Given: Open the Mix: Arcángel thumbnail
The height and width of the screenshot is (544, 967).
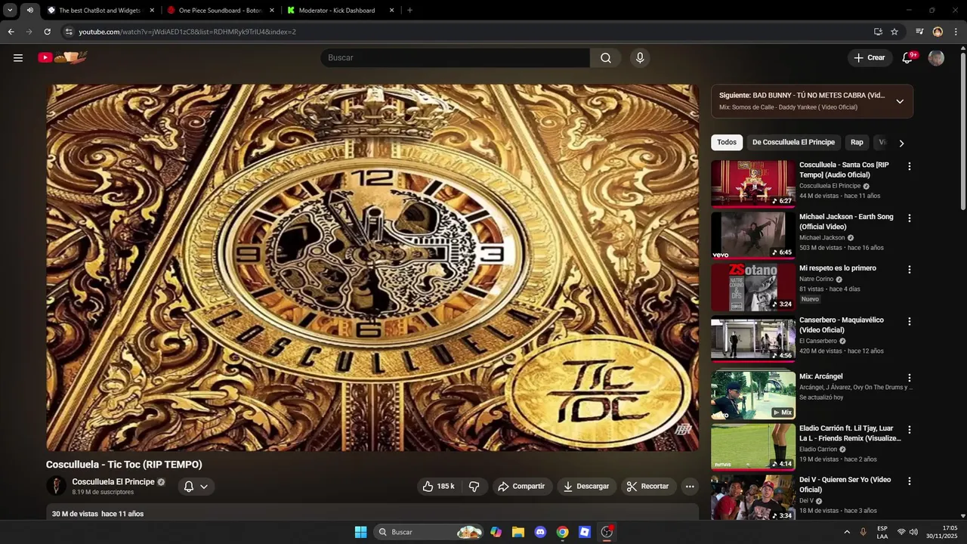Looking at the screenshot, I should (x=753, y=395).
